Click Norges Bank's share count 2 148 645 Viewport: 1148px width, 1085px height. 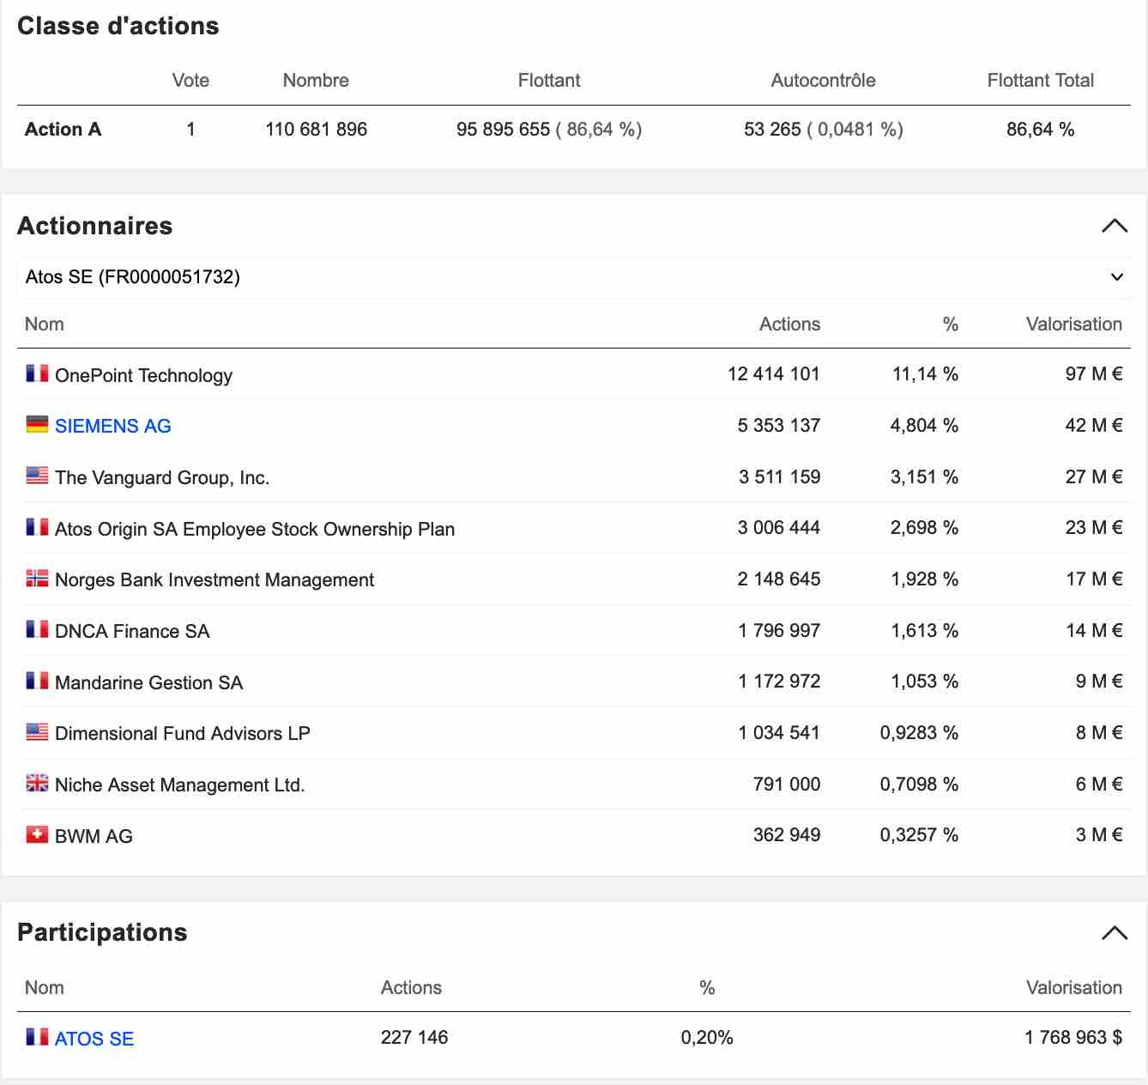[779, 579]
